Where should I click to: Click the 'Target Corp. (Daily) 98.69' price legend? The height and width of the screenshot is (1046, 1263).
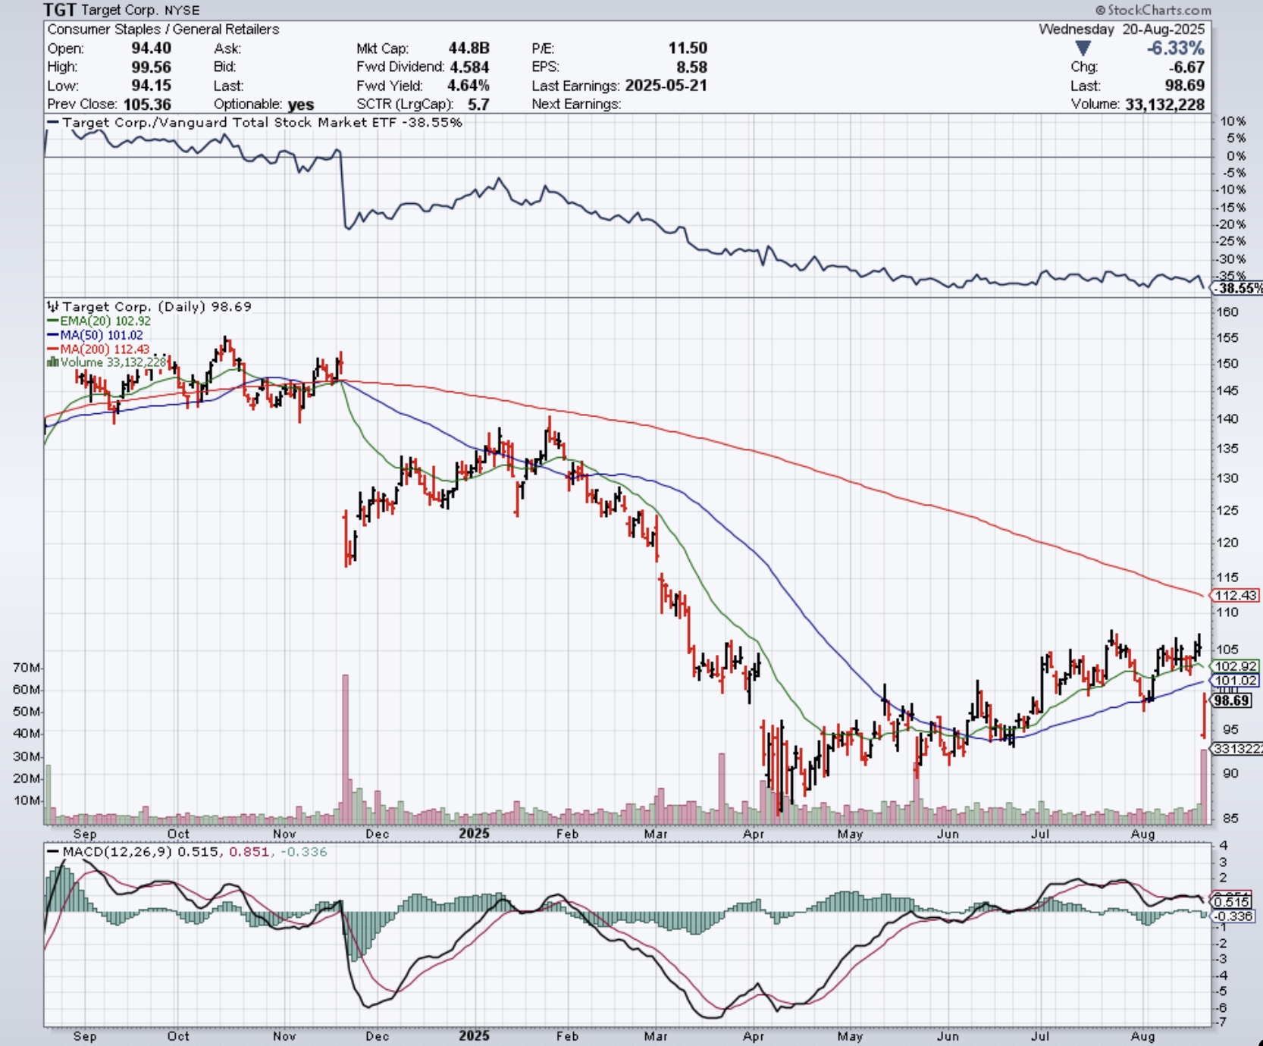pos(149,306)
